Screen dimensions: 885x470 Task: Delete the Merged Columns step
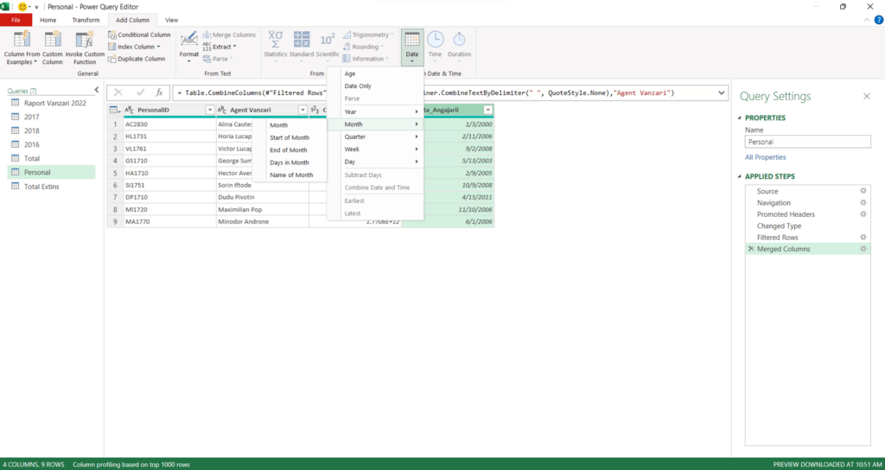pyautogui.click(x=751, y=249)
